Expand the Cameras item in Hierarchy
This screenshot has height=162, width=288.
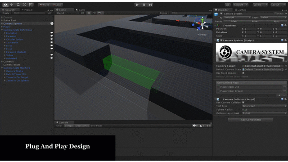(x=2, y=62)
